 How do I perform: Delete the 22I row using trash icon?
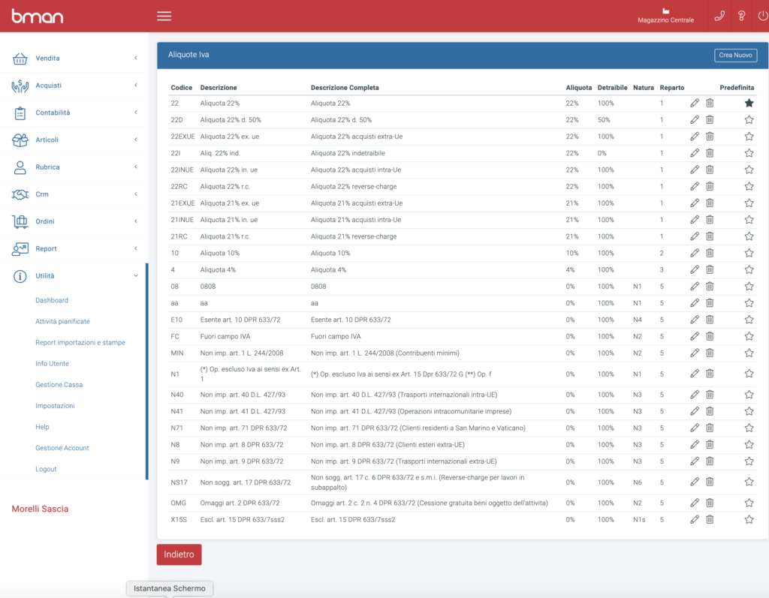(x=710, y=153)
